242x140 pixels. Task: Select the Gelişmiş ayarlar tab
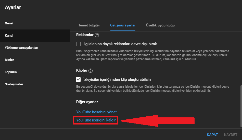[x=123, y=25]
